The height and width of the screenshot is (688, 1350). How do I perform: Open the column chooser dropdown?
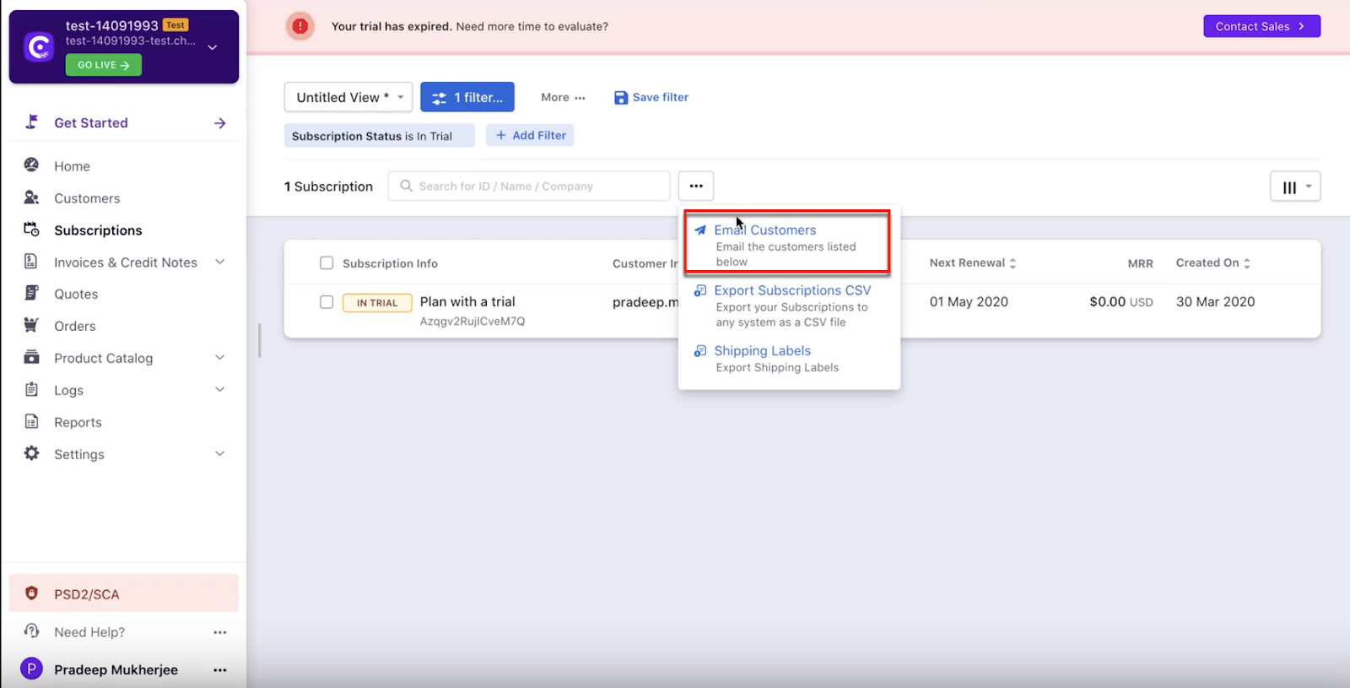pos(1294,187)
